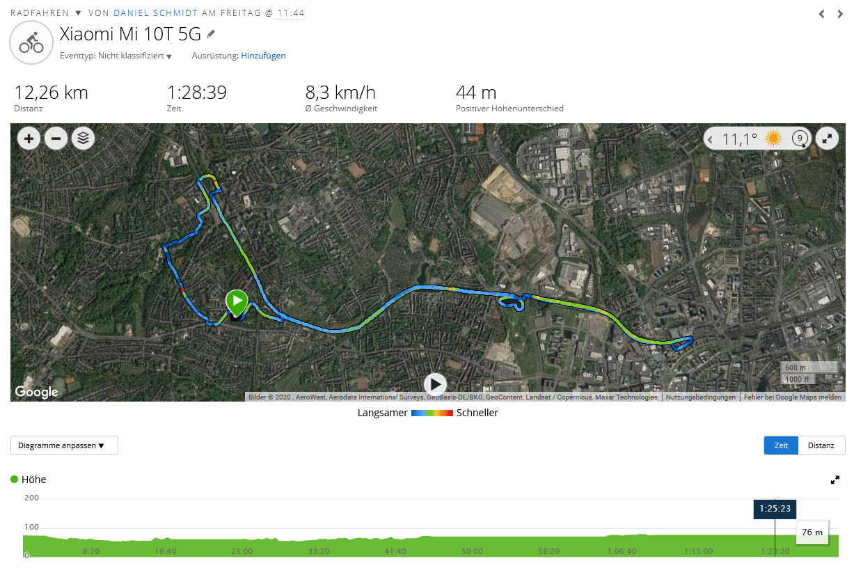Expand the Höhe elevation chart
Image resolution: width=854 pixels, height=570 pixels.
835,480
